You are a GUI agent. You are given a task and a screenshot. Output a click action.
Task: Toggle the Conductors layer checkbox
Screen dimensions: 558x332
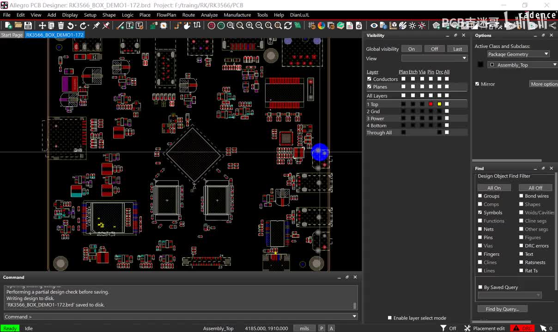point(369,79)
